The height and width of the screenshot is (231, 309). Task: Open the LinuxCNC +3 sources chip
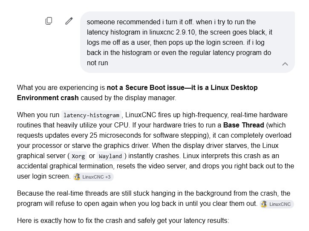[x=93, y=177]
